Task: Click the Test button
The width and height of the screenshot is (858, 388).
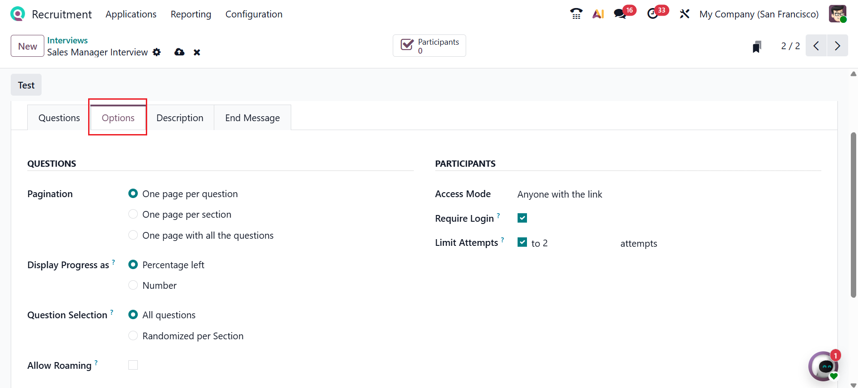Action: (26, 85)
